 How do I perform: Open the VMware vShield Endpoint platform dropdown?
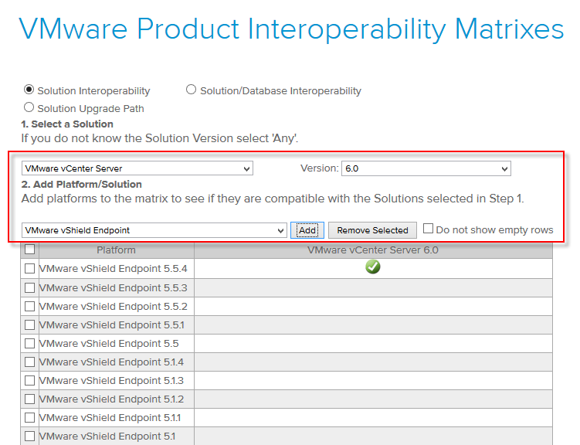[154, 230]
